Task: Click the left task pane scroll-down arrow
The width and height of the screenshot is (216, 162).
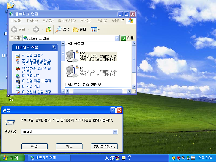Action: pos(63,91)
